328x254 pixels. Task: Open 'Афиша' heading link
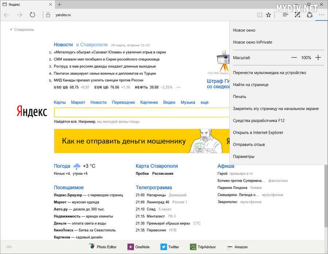click(226, 166)
